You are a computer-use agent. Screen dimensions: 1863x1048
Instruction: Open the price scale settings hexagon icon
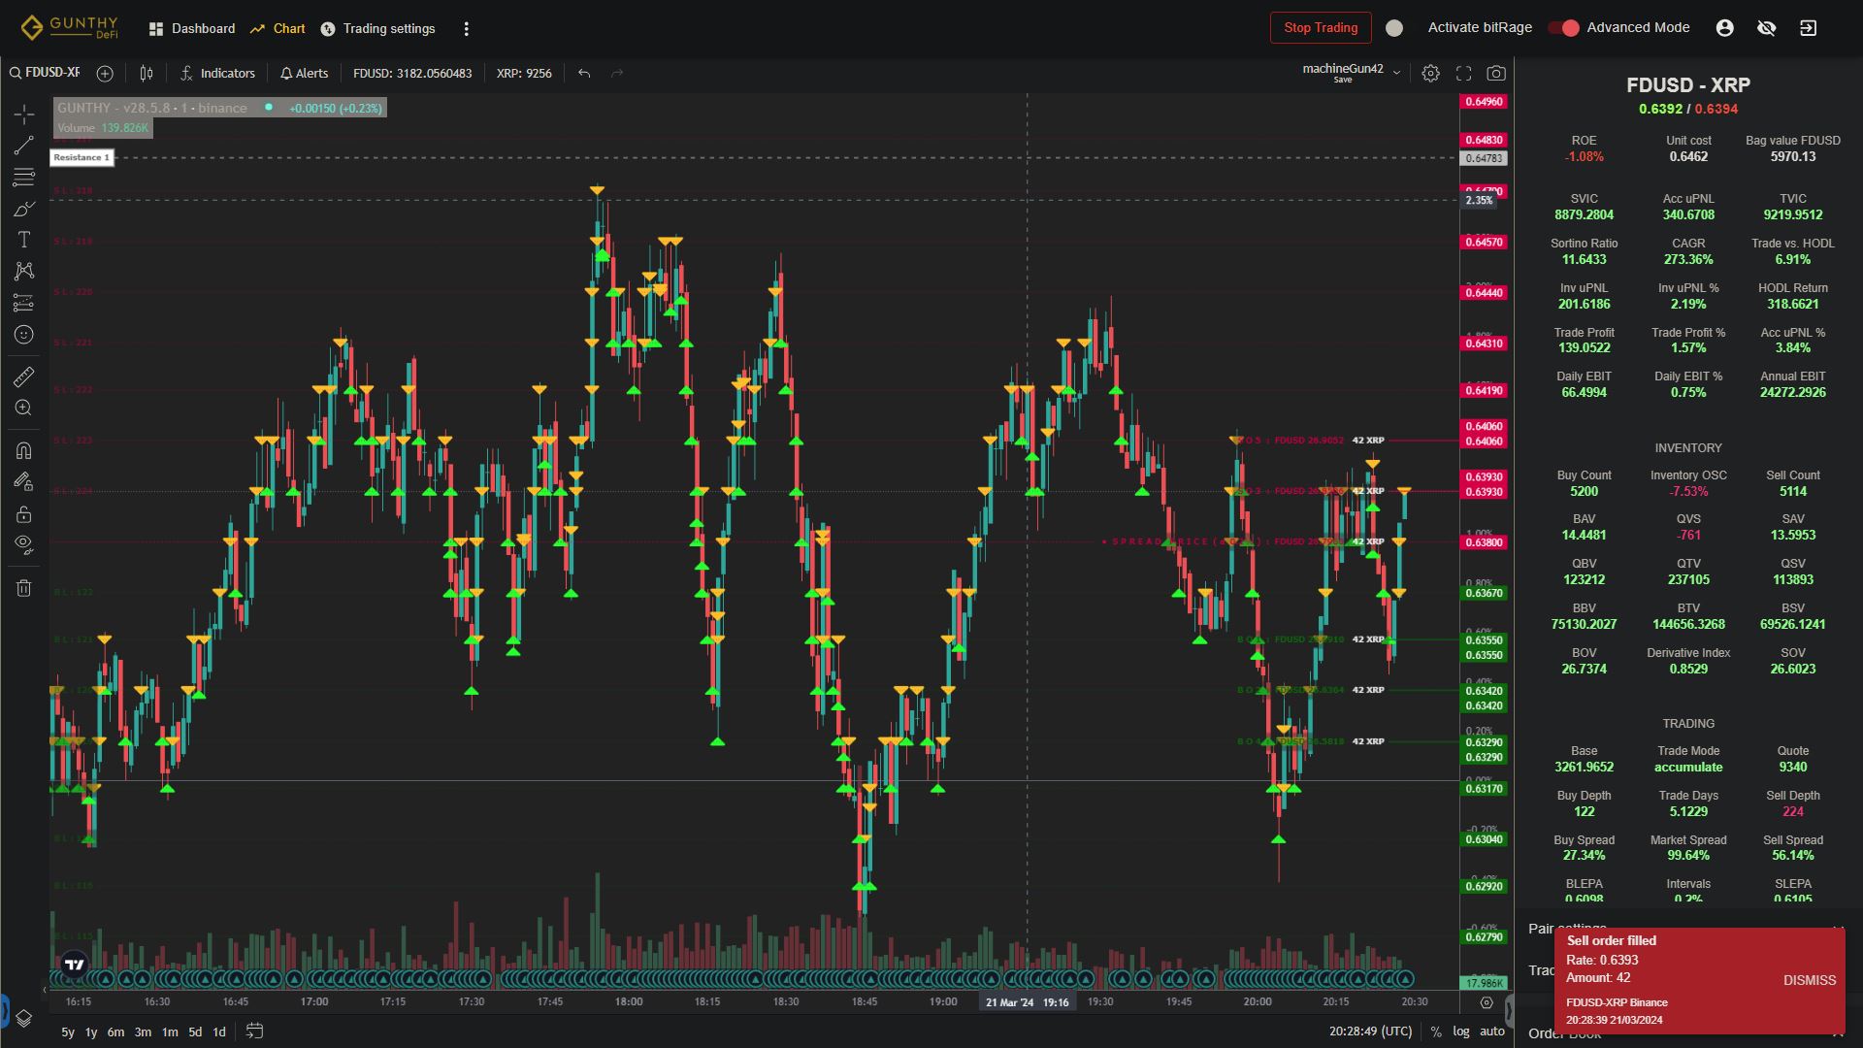(1486, 1002)
